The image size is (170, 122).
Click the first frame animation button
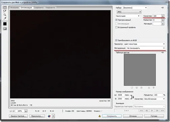[x=141, y=111]
